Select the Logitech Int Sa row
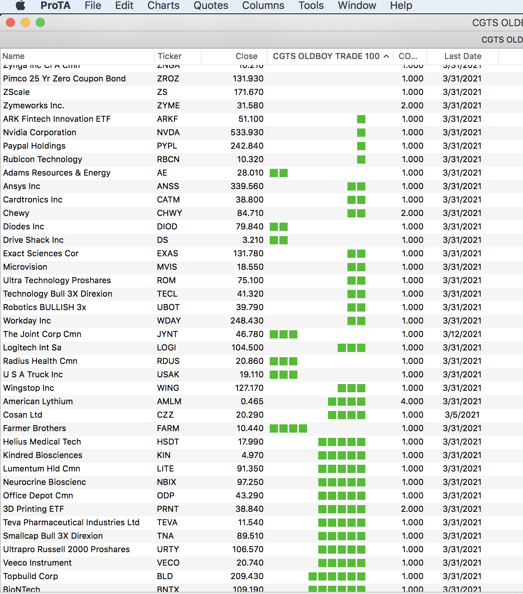 pos(261,348)
